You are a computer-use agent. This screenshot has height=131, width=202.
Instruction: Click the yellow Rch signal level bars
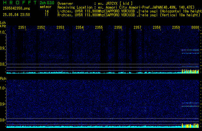tap(190, 125)
